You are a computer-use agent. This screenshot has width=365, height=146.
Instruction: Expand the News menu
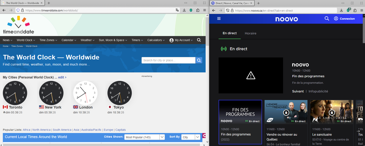click(7, 40)
